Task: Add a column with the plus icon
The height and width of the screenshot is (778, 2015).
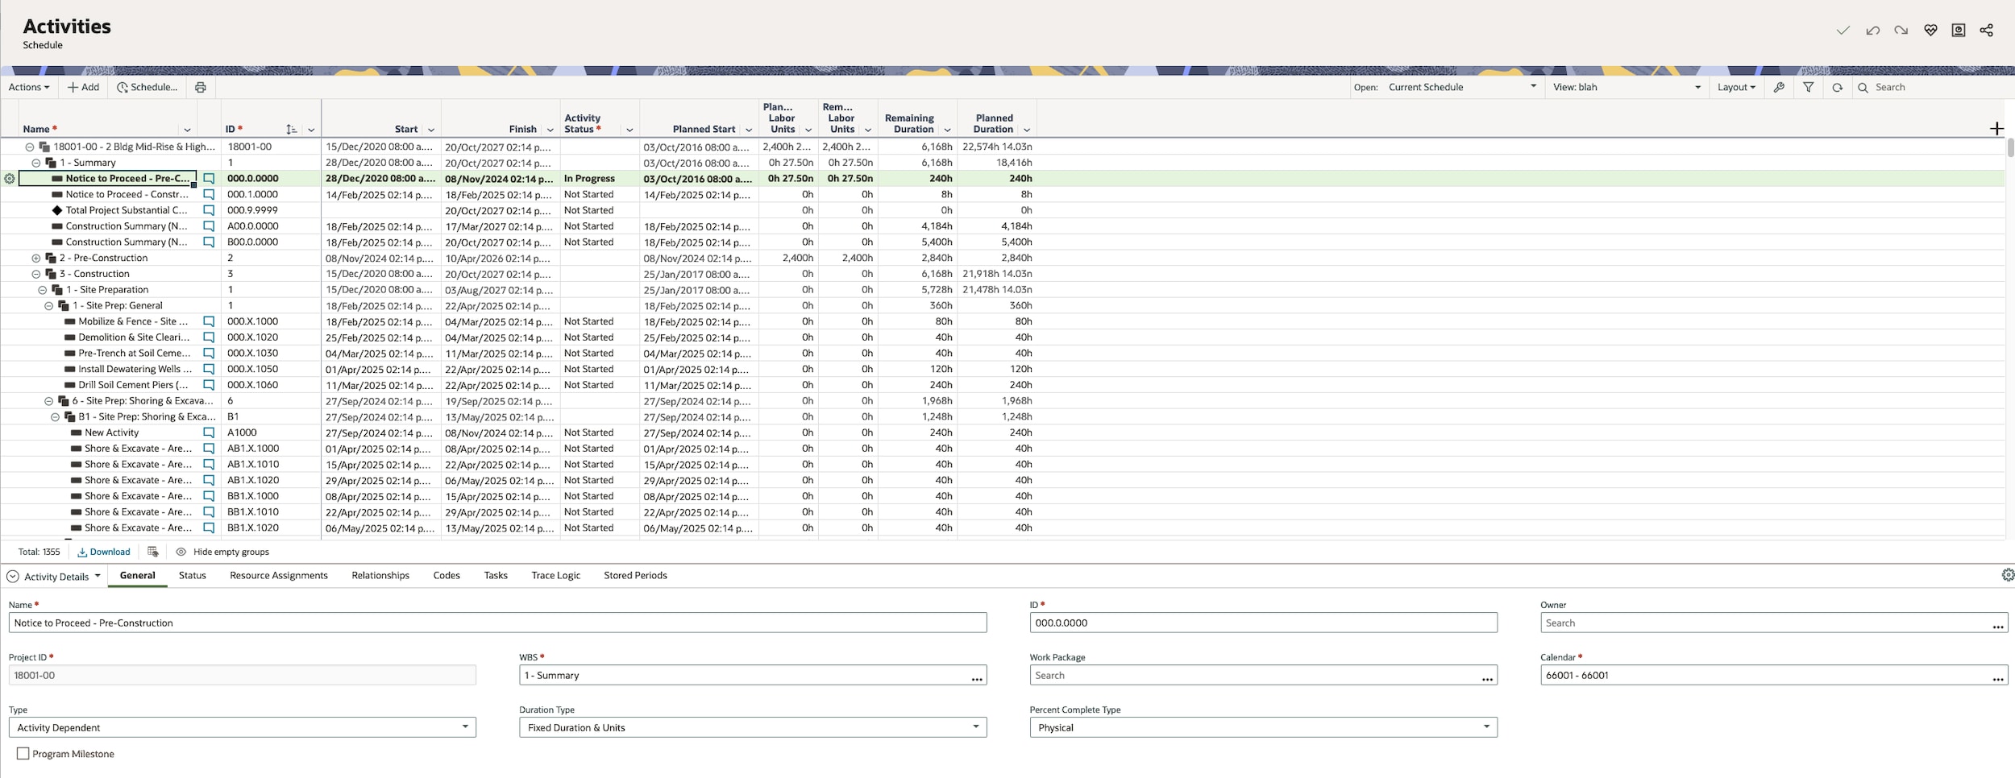Action: coord(1996,129)
